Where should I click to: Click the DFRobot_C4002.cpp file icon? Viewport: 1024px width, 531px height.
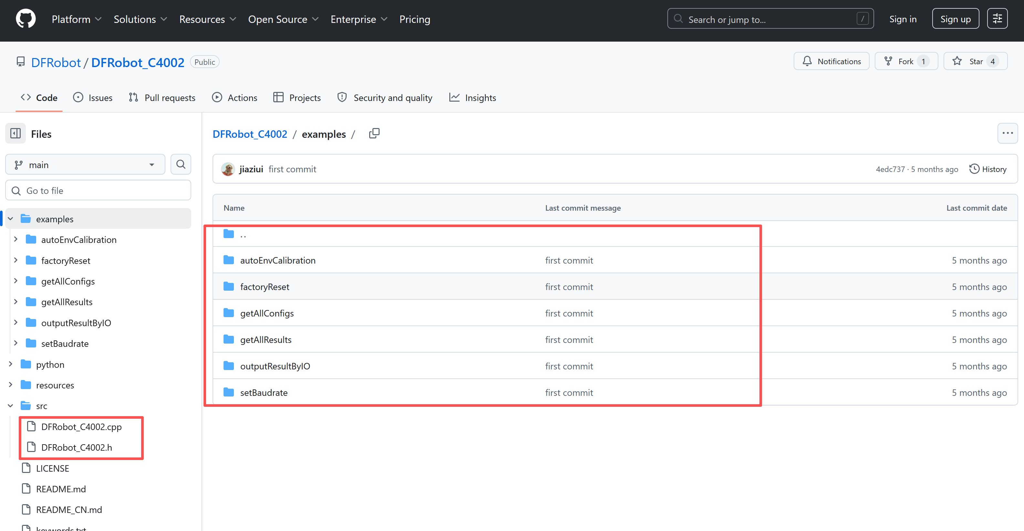click(31, 426)
